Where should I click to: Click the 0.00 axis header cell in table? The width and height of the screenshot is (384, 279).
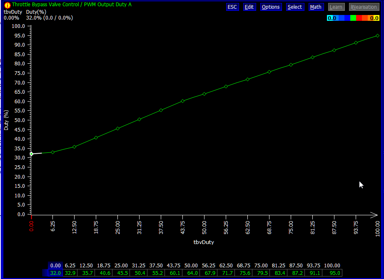(55, 266)
